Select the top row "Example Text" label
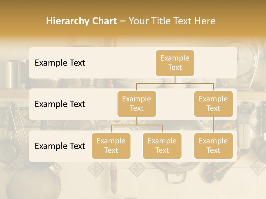This screenshot has height=199, width=266. (x=60, y=63)
